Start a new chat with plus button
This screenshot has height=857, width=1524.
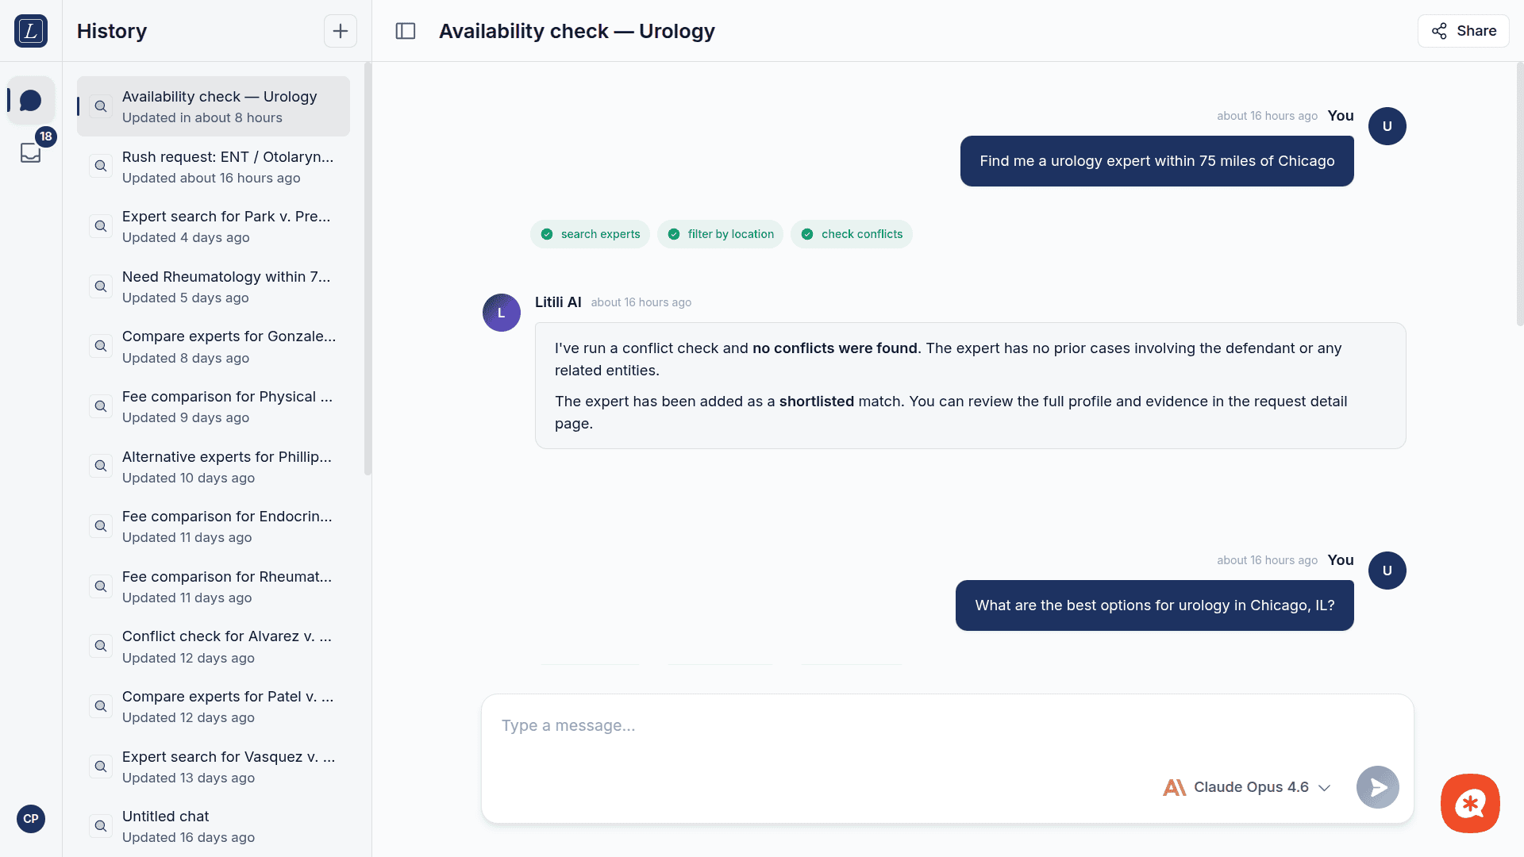tap(340, 31)
